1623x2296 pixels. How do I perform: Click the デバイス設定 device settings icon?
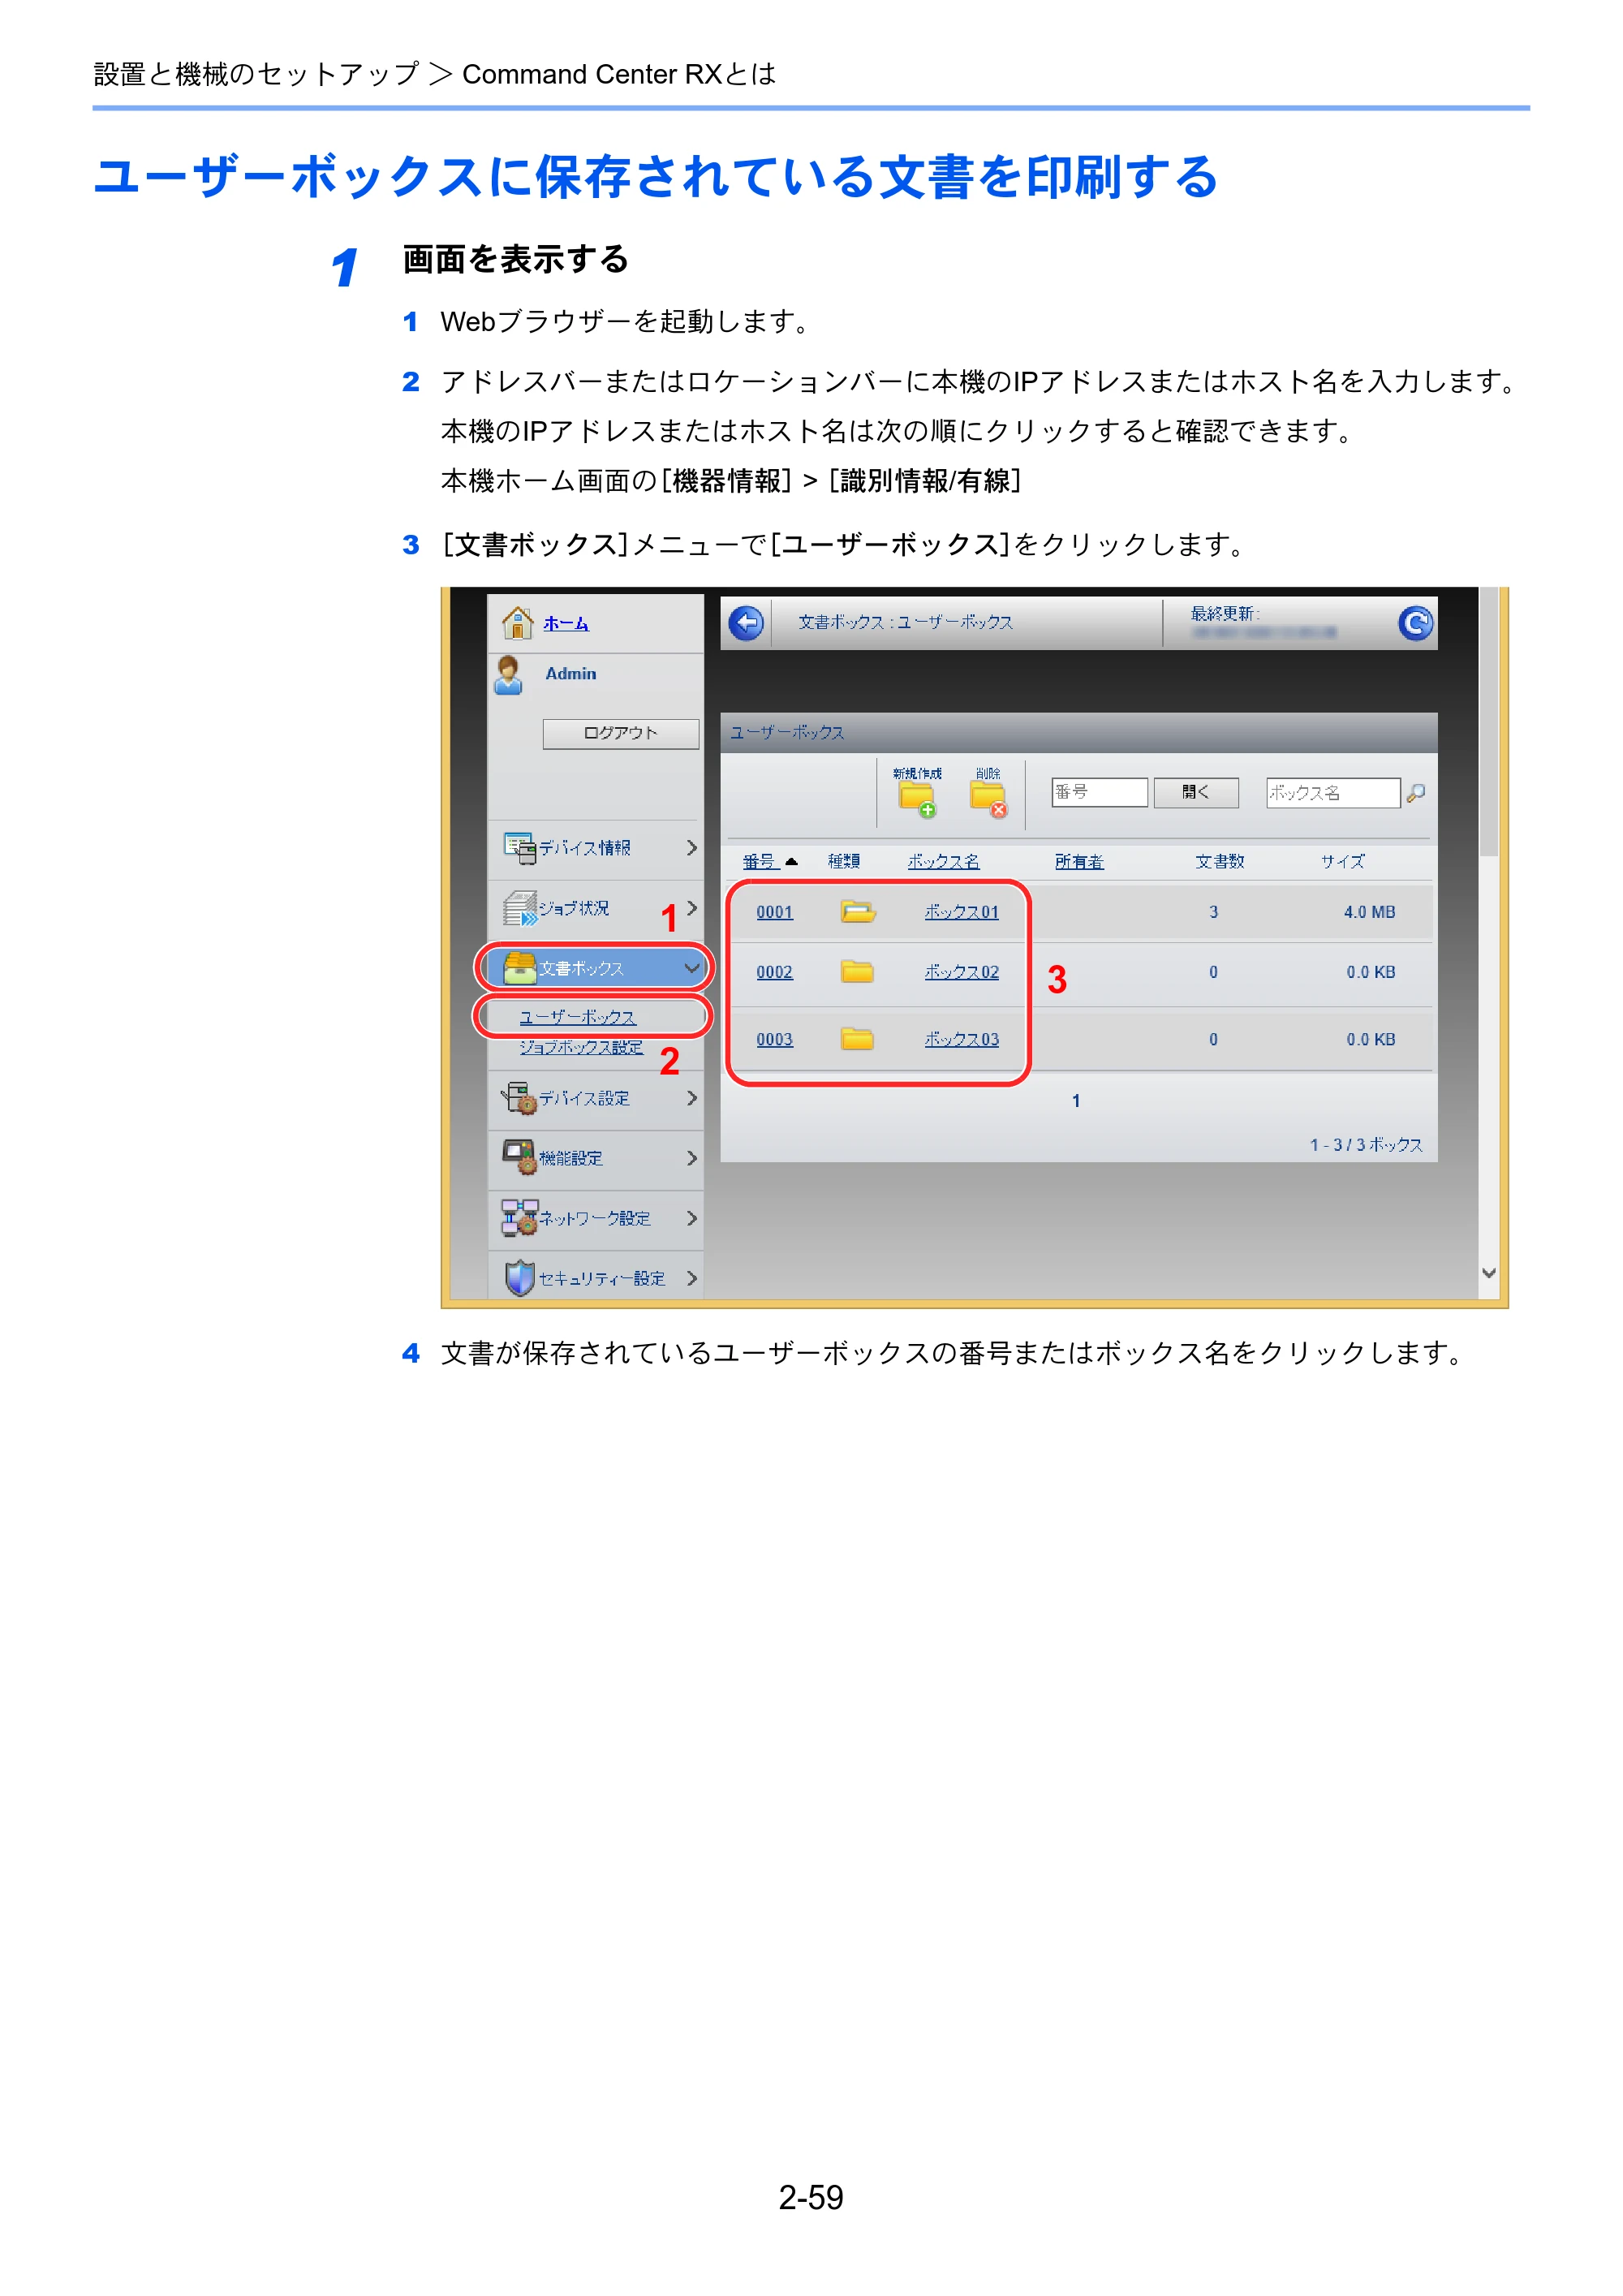pyautogui.click(x=520, y=1098)
